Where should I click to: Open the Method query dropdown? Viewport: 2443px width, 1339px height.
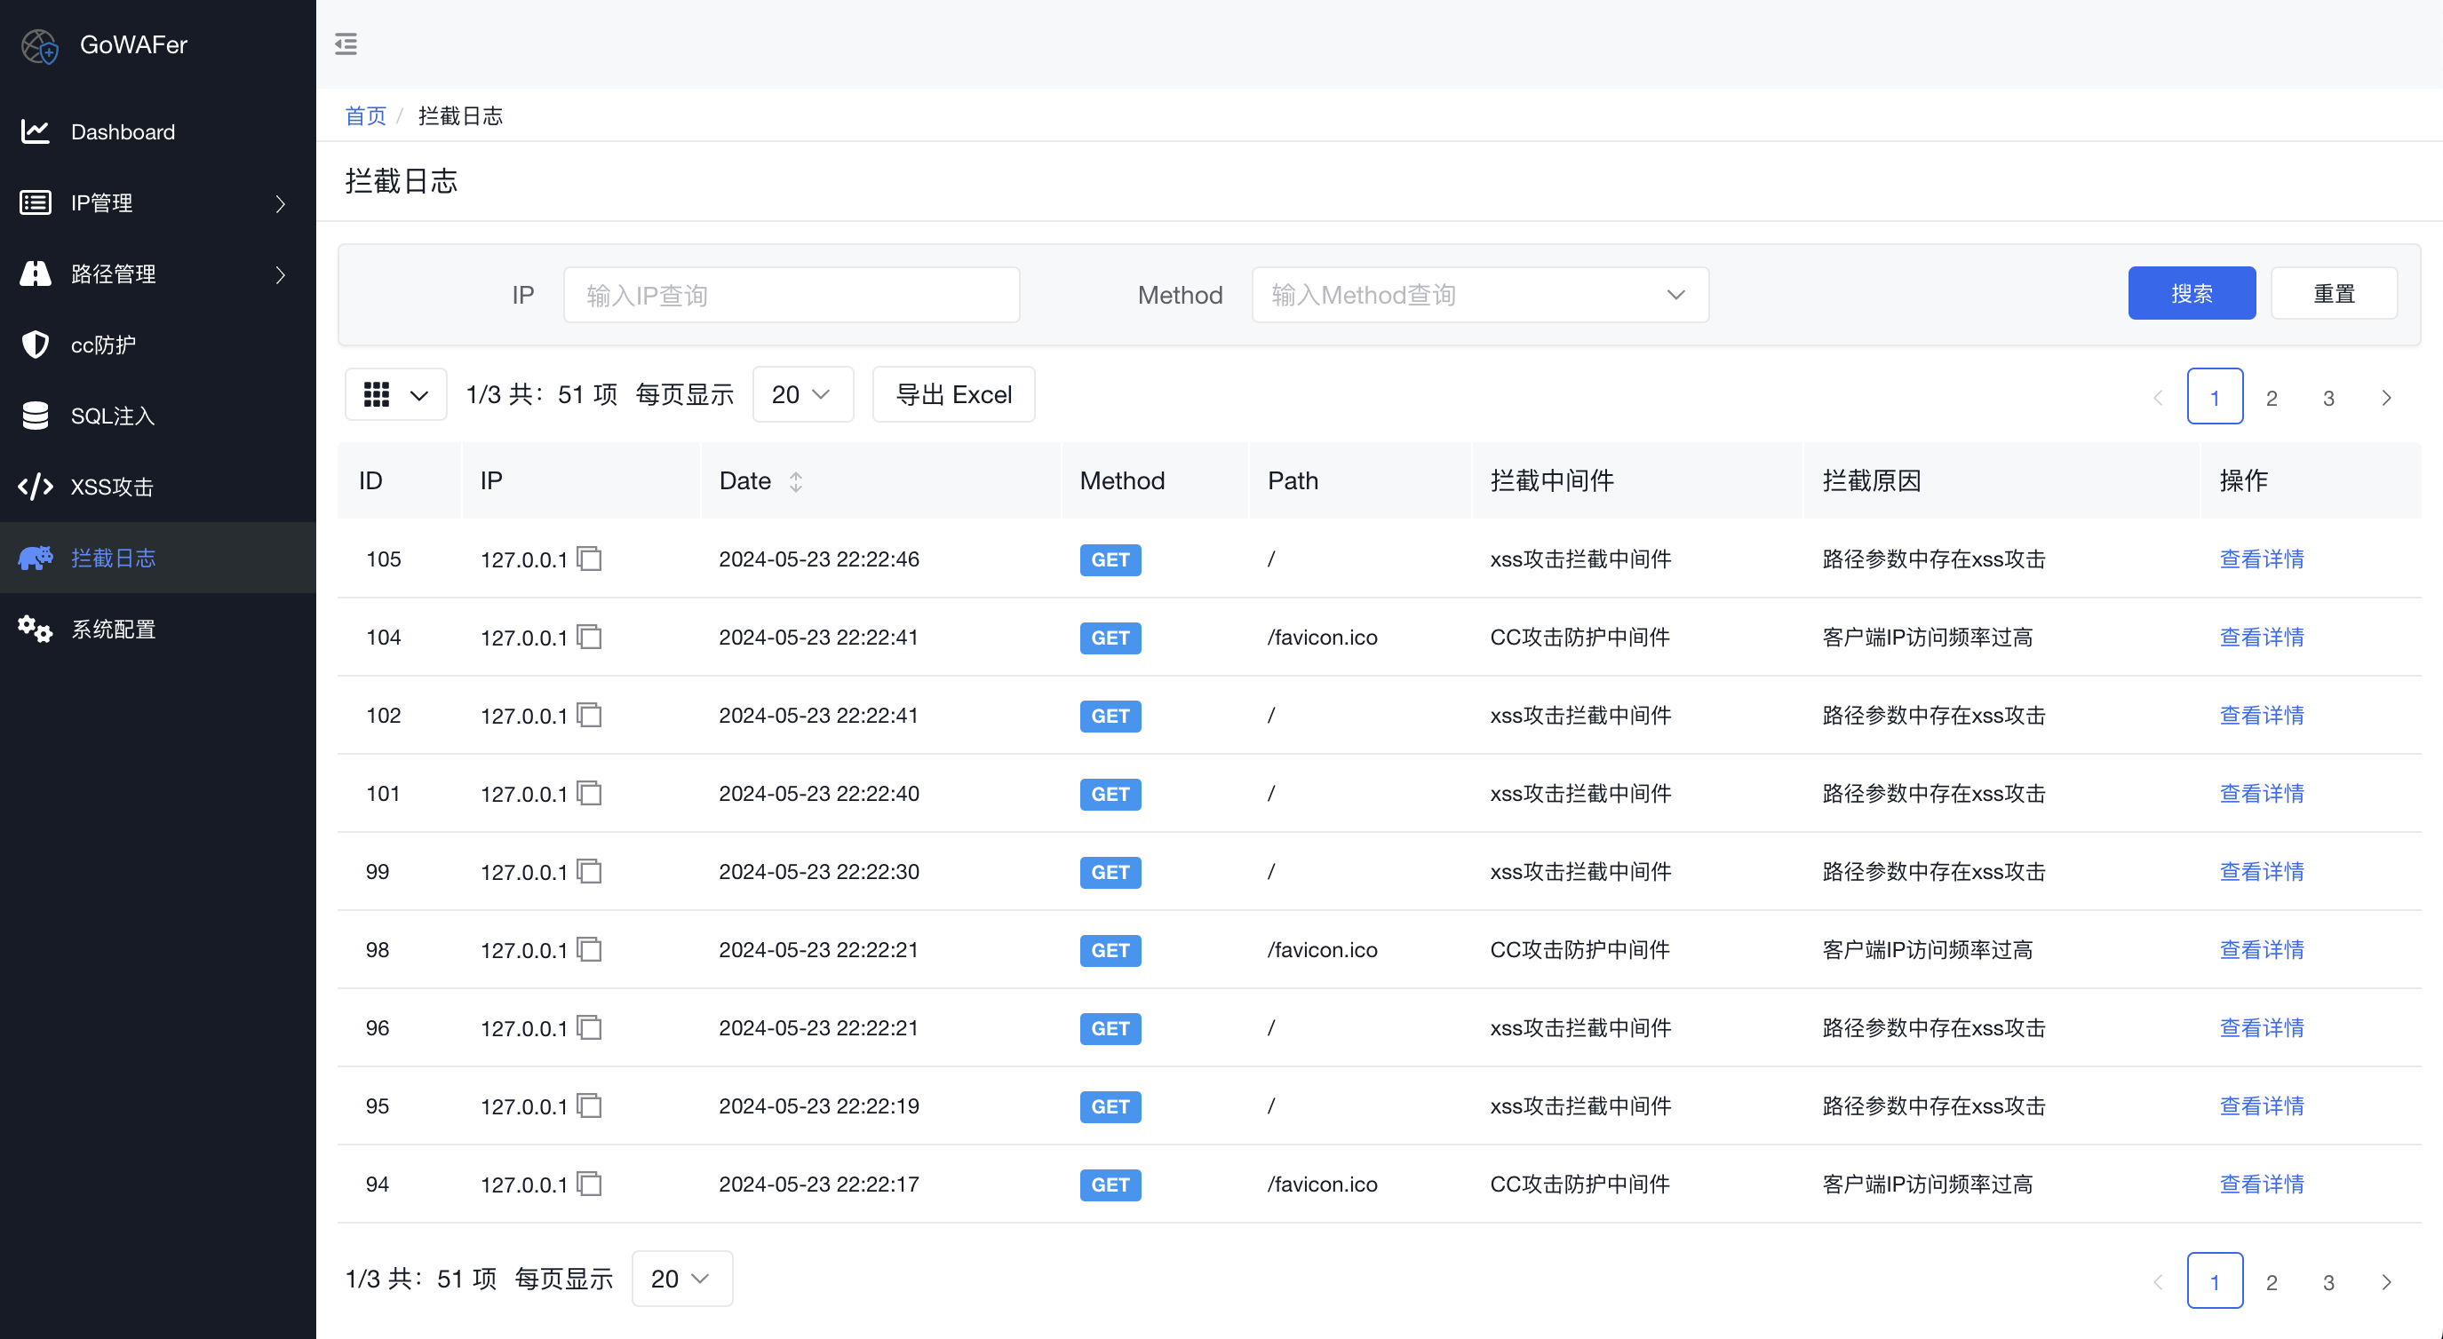(1479, 295)
